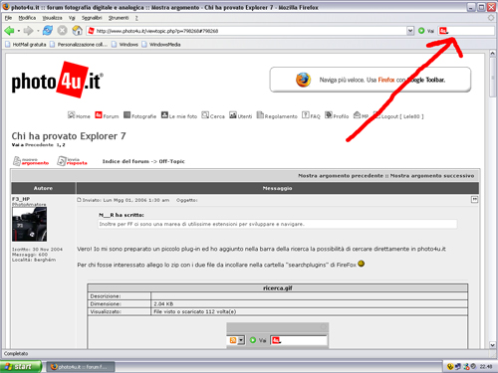Screen dimensions: 498x373
Task: Click the ricerca.gif attachment image preview
Action: click(x=278, y=336)
